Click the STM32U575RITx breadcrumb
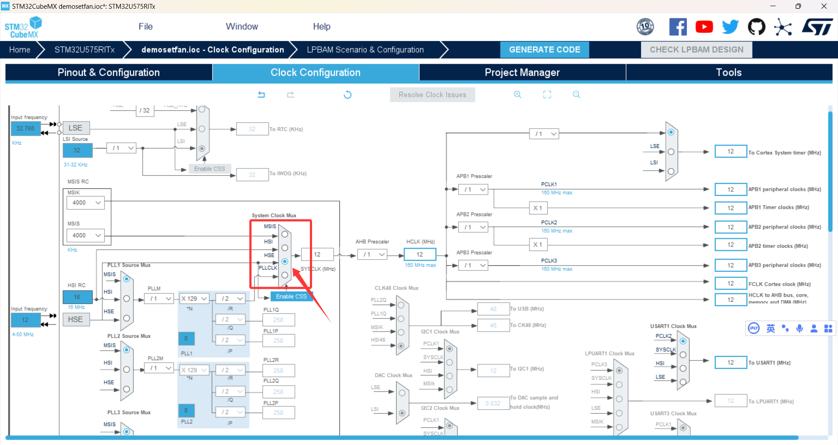 click(85, 50)
